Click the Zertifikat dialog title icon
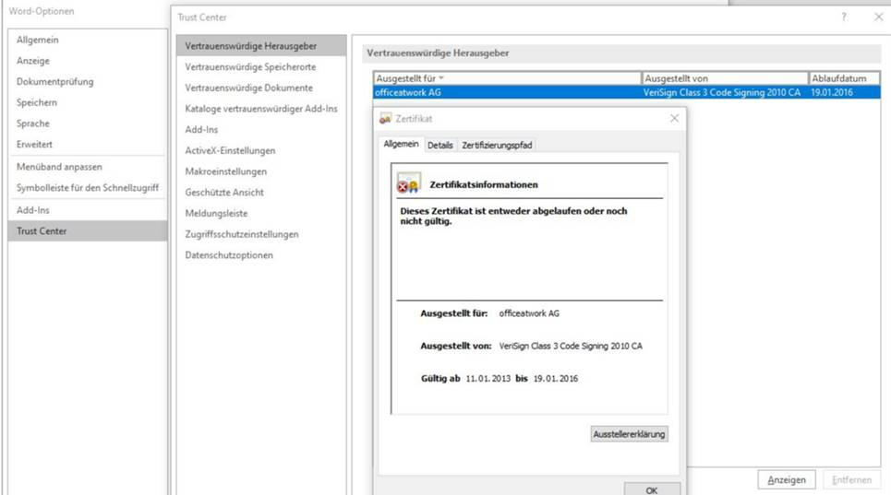The width and height of the screenshot is (891, 495). click(x=385, y=119)
